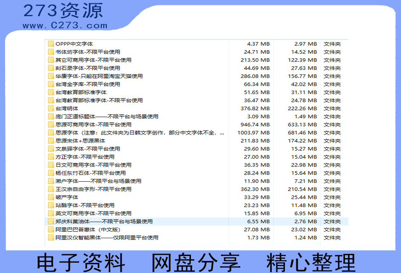
Task: Select the size cell 376.82 MB
Action: pos(255,108)
